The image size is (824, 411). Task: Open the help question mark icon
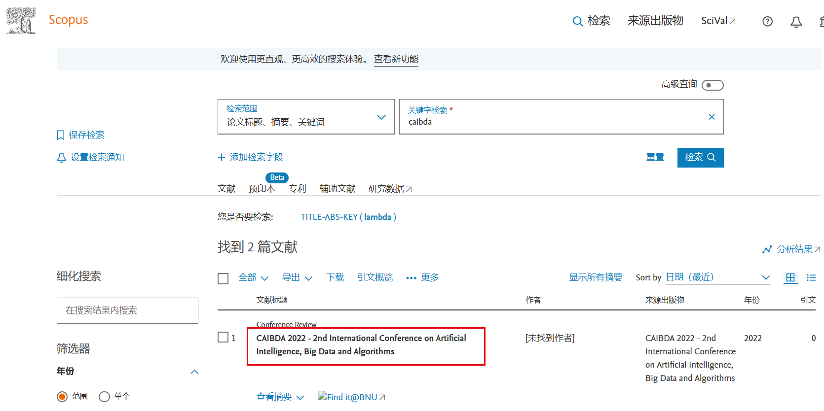[x=767, y=21]
